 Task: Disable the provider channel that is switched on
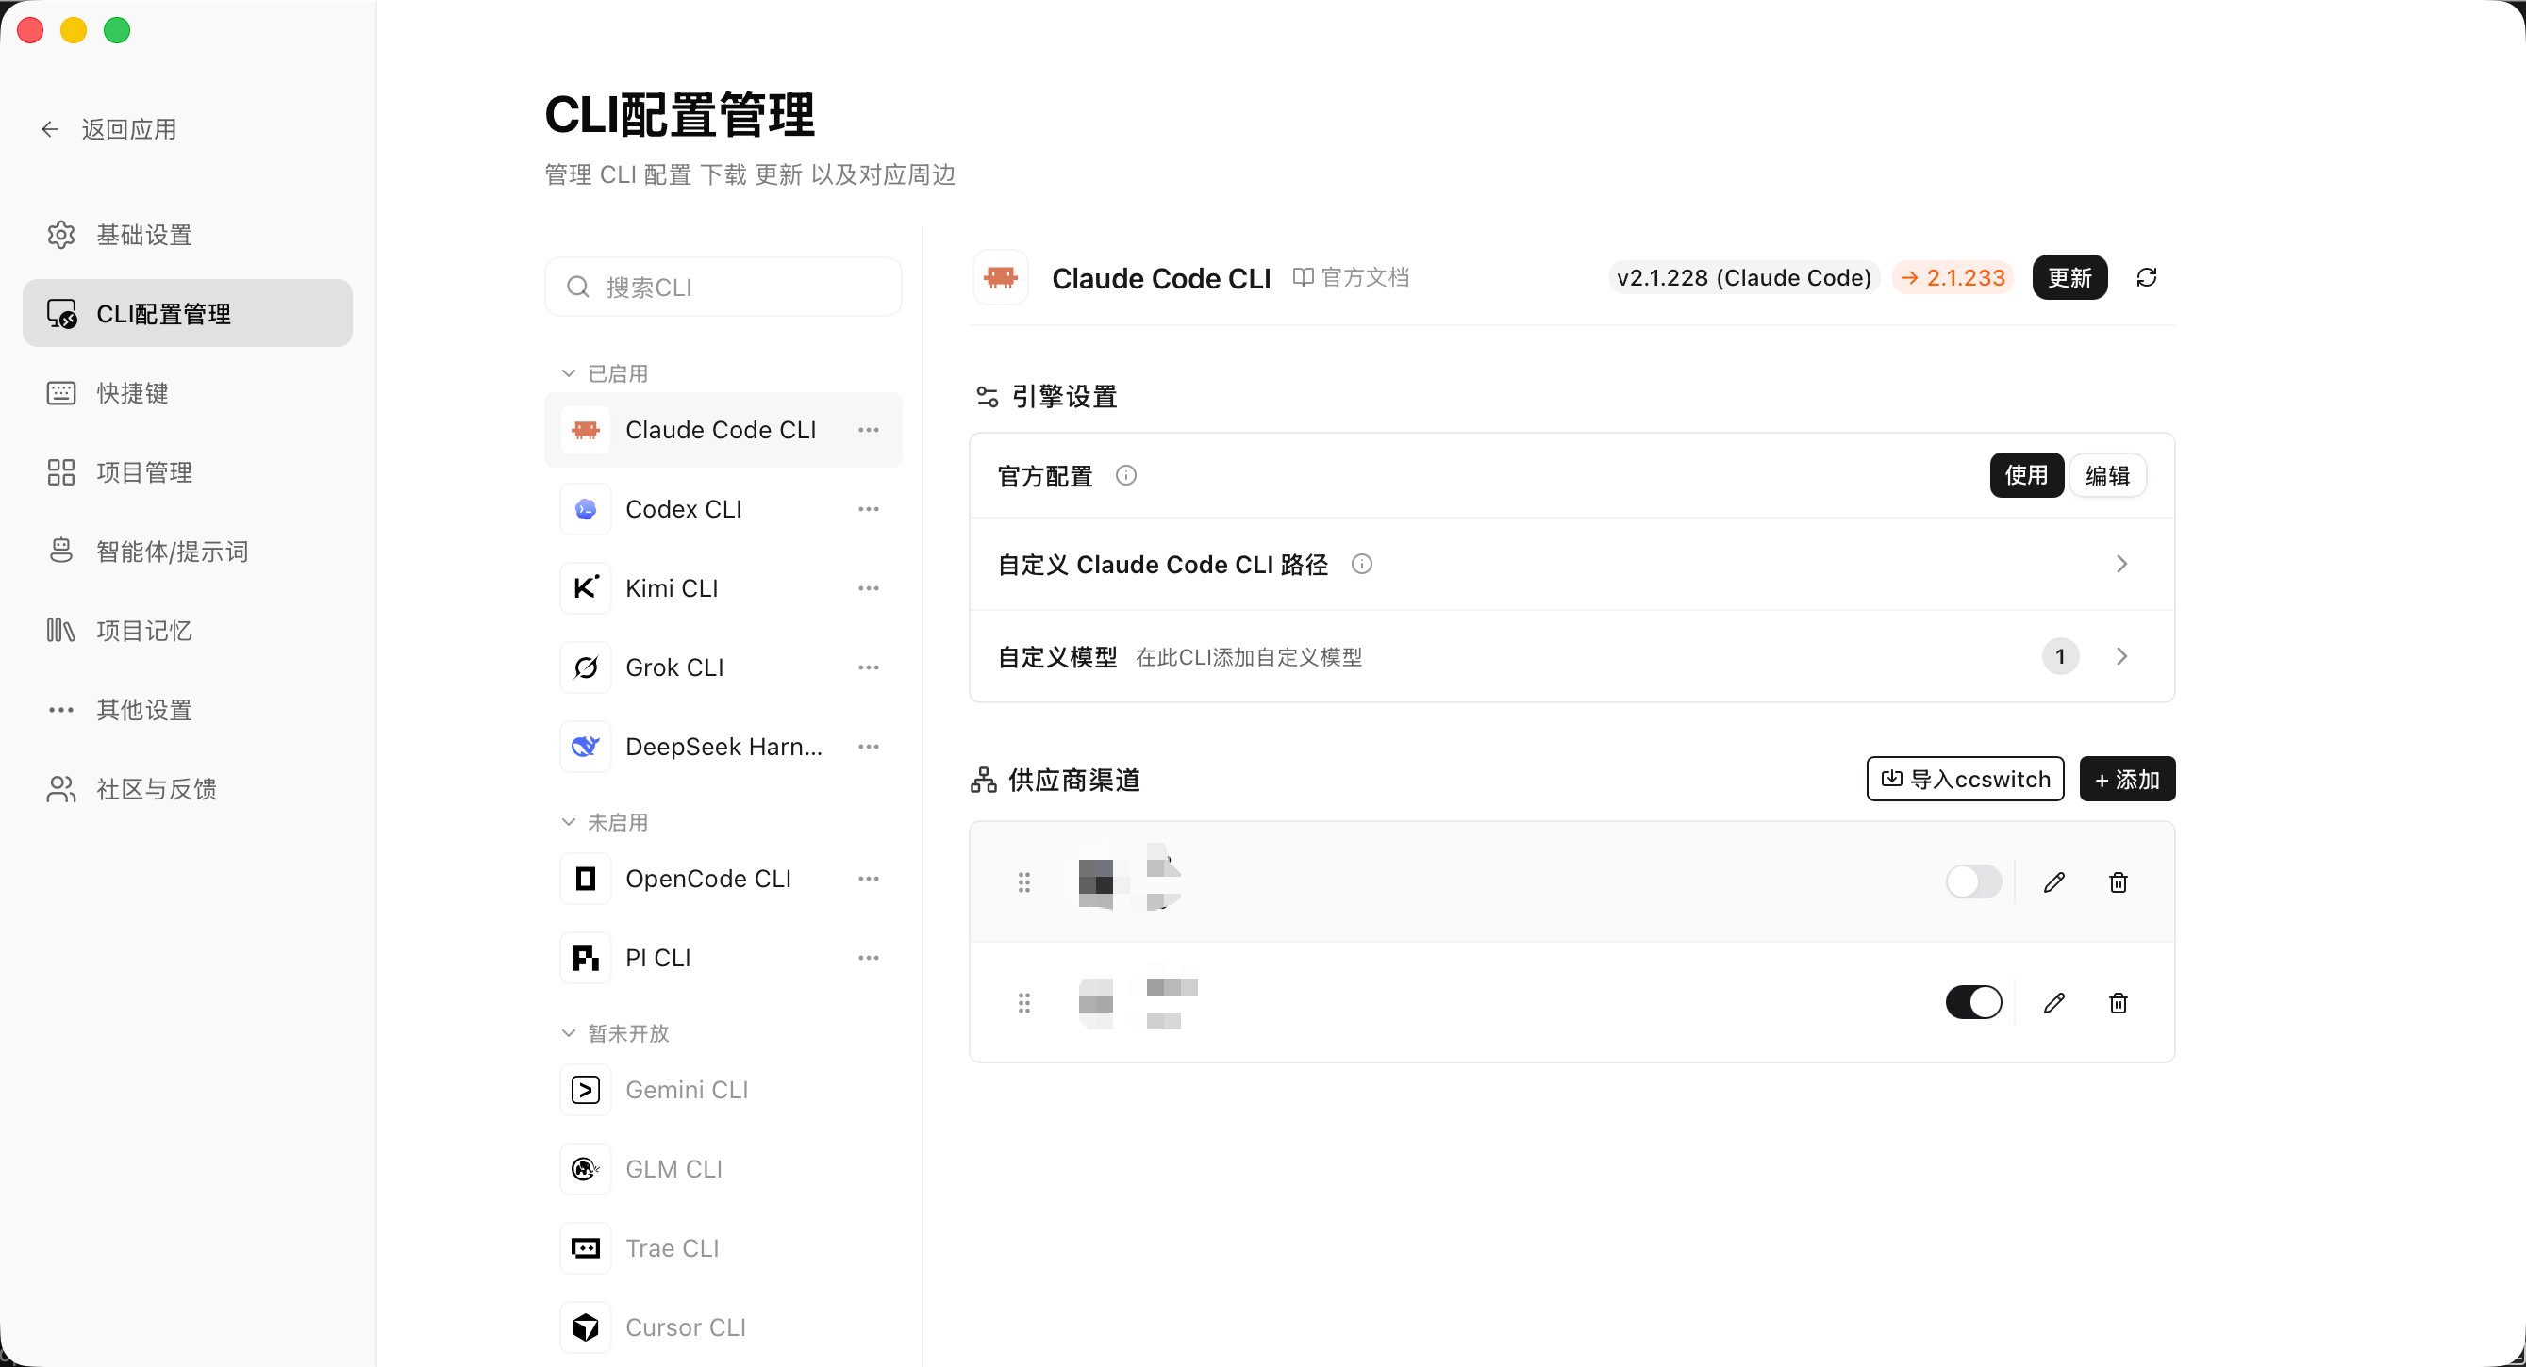click(1974, 1002)
